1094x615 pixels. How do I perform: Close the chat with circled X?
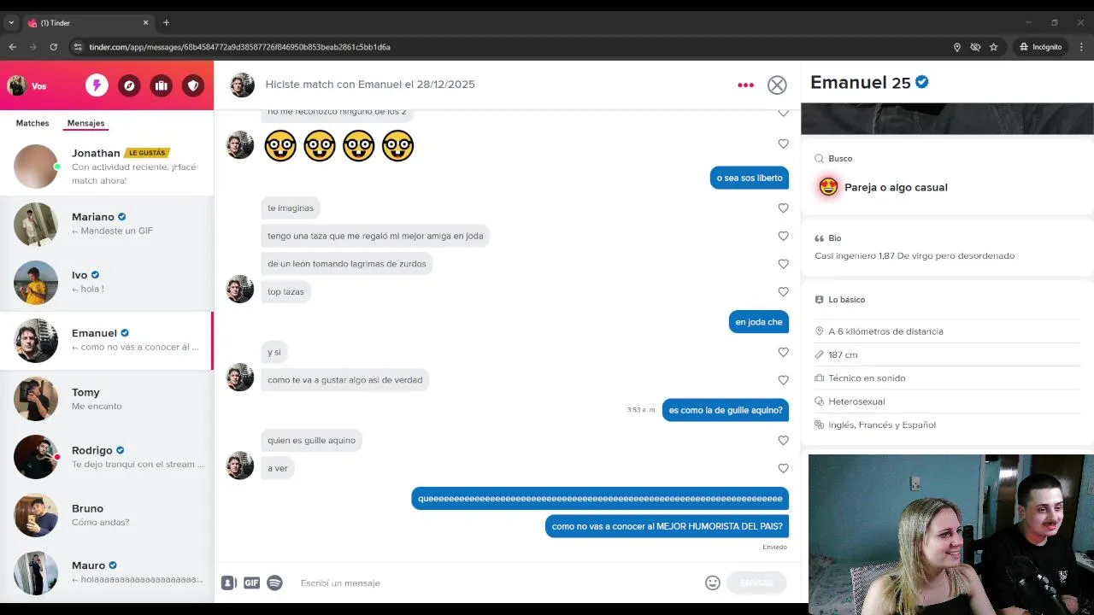click(x=777, y=85)
